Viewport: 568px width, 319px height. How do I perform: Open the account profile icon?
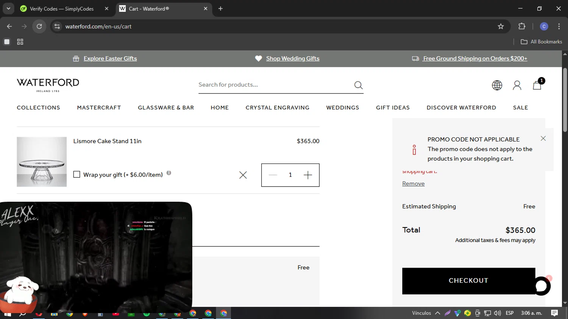517,85
